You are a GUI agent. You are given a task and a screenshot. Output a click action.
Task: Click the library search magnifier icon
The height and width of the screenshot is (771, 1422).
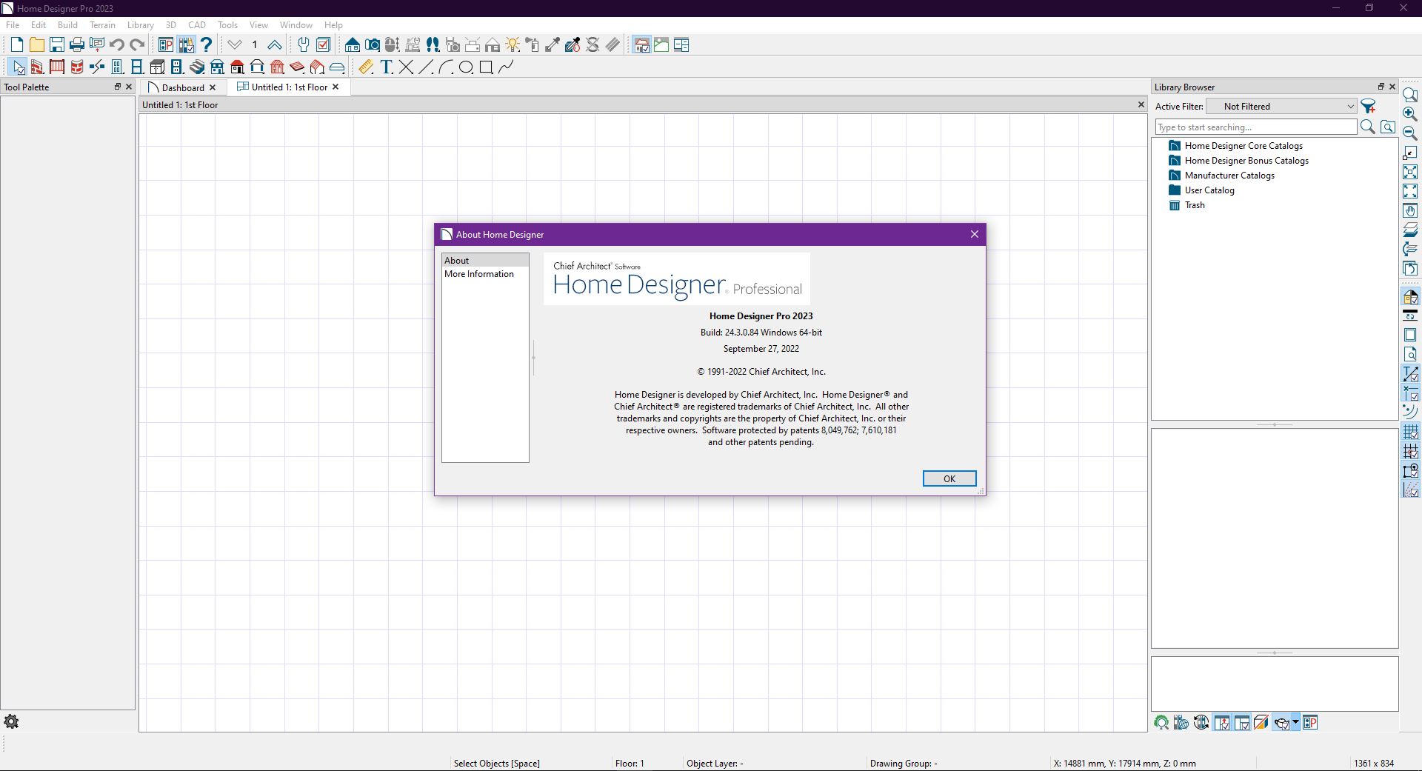point(1368,127)
